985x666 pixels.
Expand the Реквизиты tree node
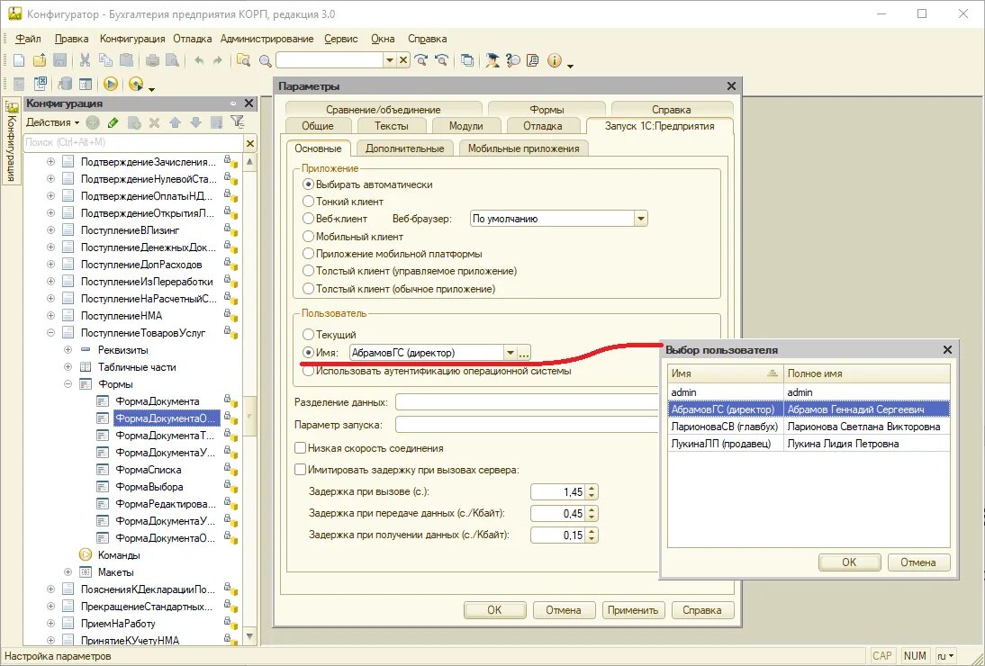68,349
